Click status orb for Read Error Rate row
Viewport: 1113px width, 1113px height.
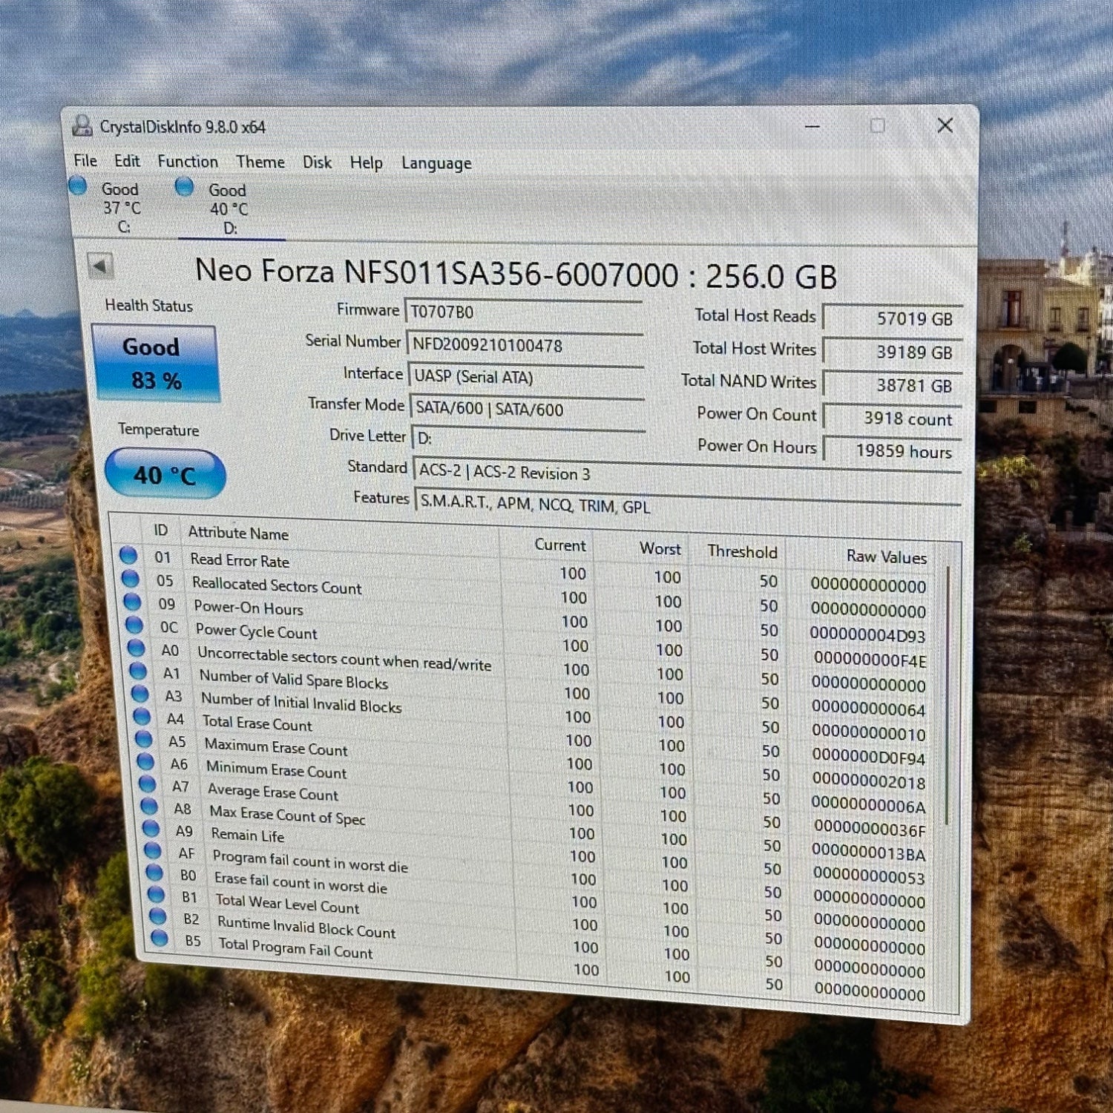(x=128, y=555)
